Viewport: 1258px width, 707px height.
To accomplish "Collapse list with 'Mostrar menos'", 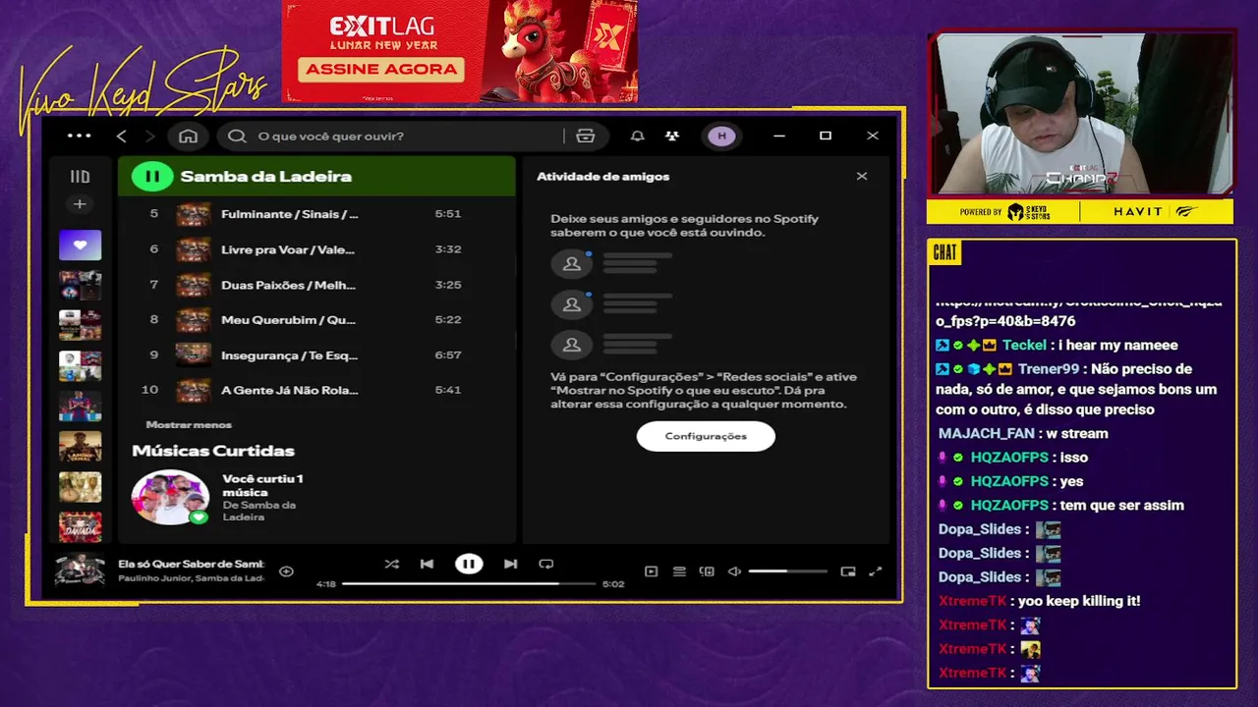I will pyautogui.click(x=189, y=425).
